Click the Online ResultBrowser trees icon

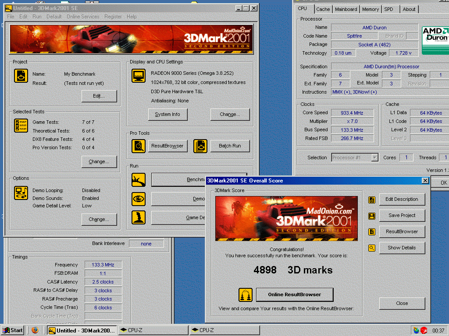[246, 295]
